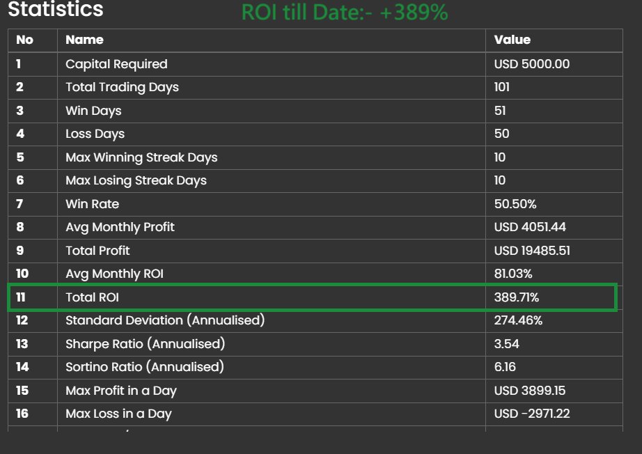This screenshot has width=642, height=454.
Task: Click the value 'USD 5000.00'
Action: click(x=531, y=64)
